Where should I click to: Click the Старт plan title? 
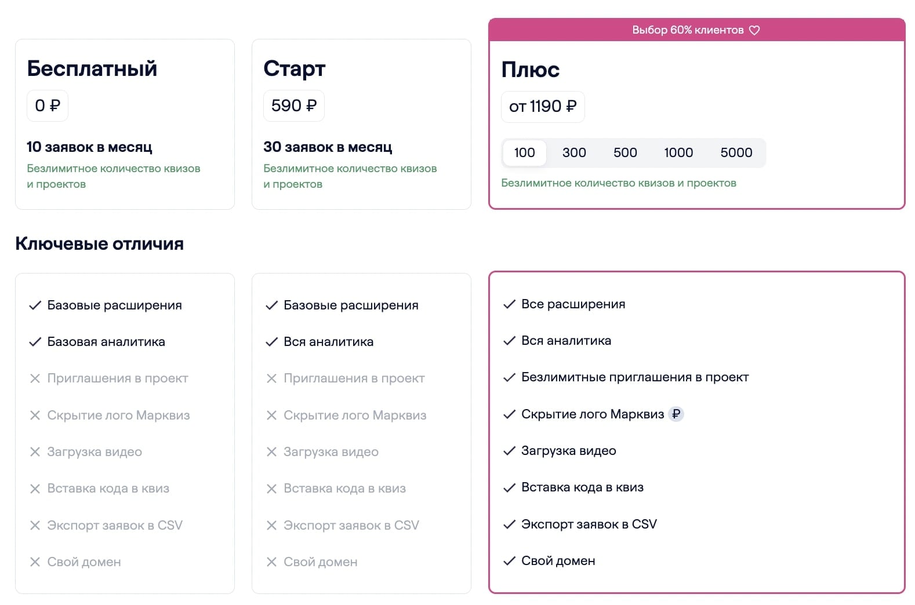pos(295,68)
